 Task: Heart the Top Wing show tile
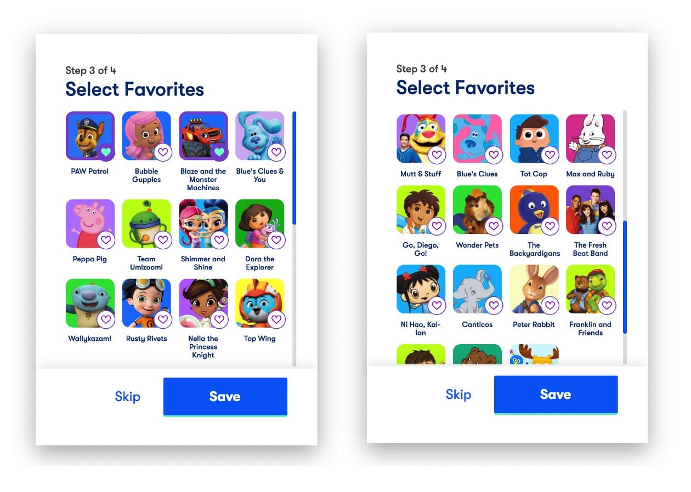276,319
